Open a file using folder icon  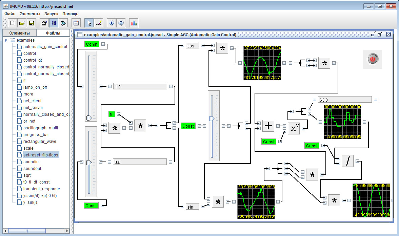coord(22,23)
